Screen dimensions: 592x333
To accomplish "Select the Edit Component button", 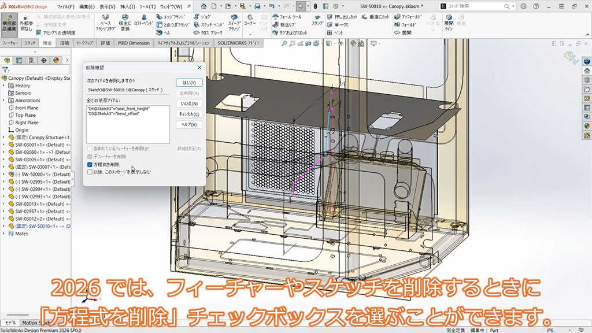I will [x=9, y=21].
